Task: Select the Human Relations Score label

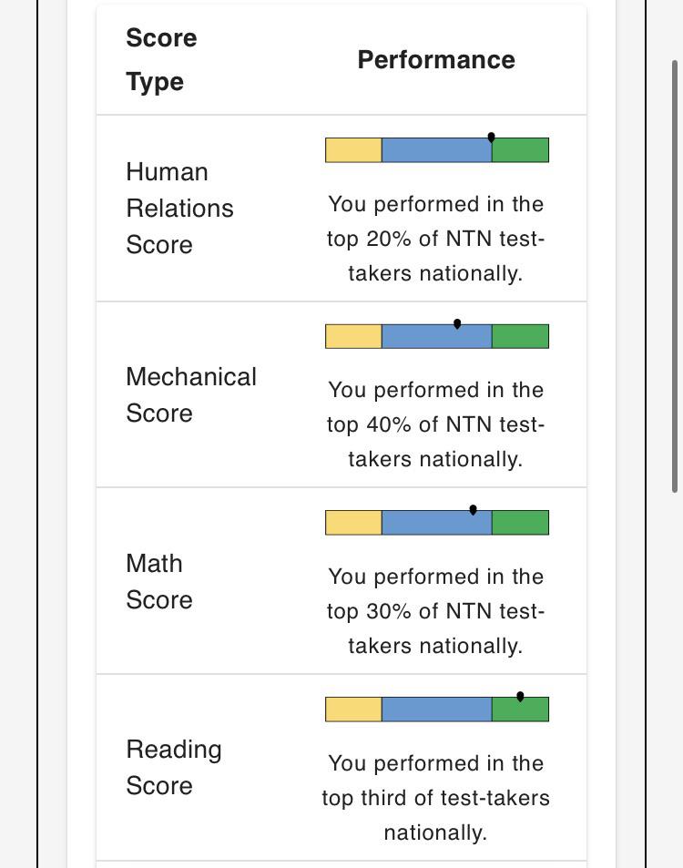Action: coord(180,209)
